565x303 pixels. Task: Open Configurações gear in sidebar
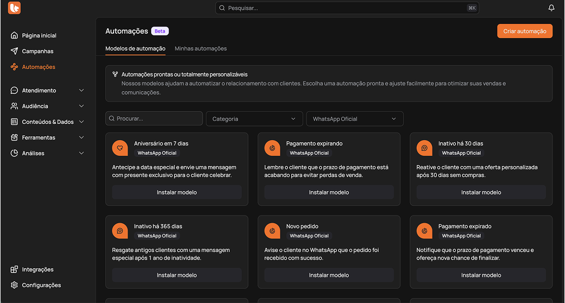[x=15, y=285]
